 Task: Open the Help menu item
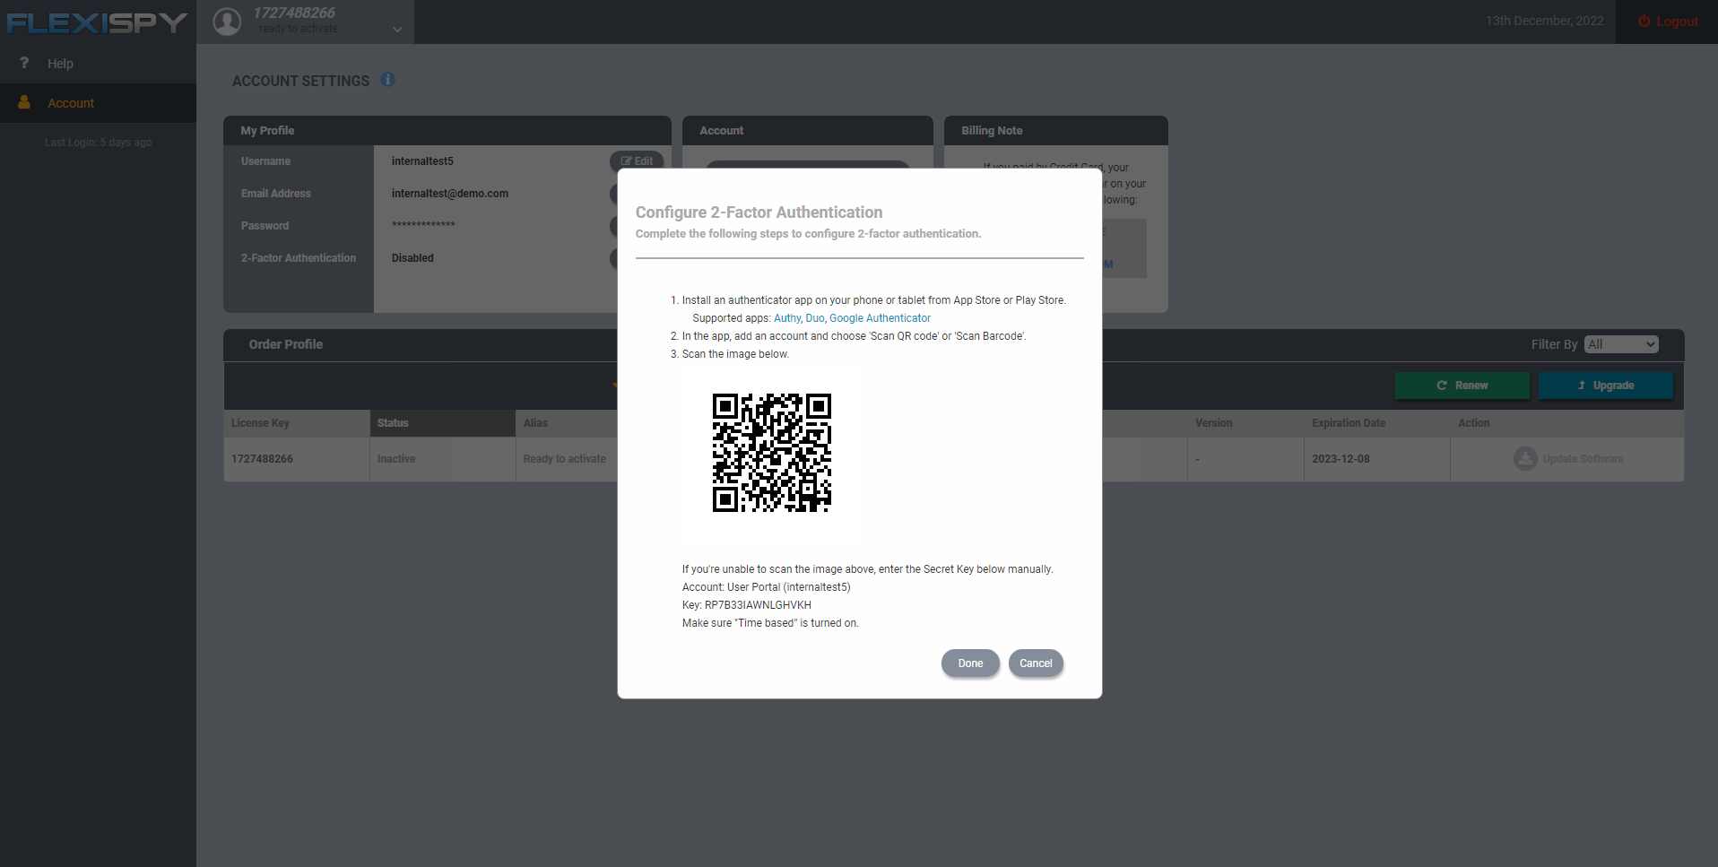point(60,64)
